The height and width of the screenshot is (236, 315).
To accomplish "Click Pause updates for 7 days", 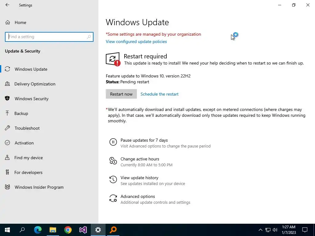I will 144,140.
